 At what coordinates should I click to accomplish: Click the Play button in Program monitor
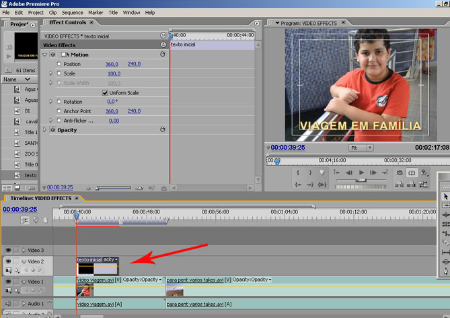coord(361,172)
